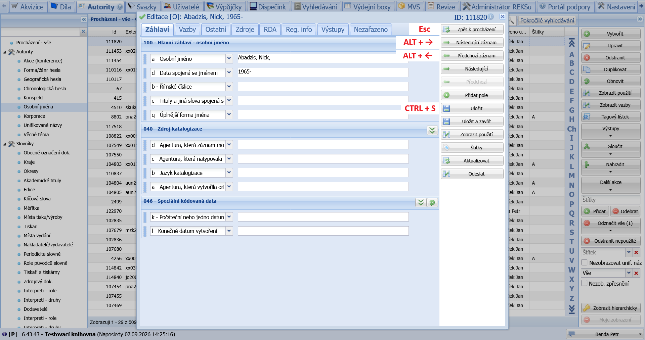Open the Štítek filter dropdown
Image resolution: width=645 pixels, height=340 pixels.
click(x=629, y=252)
